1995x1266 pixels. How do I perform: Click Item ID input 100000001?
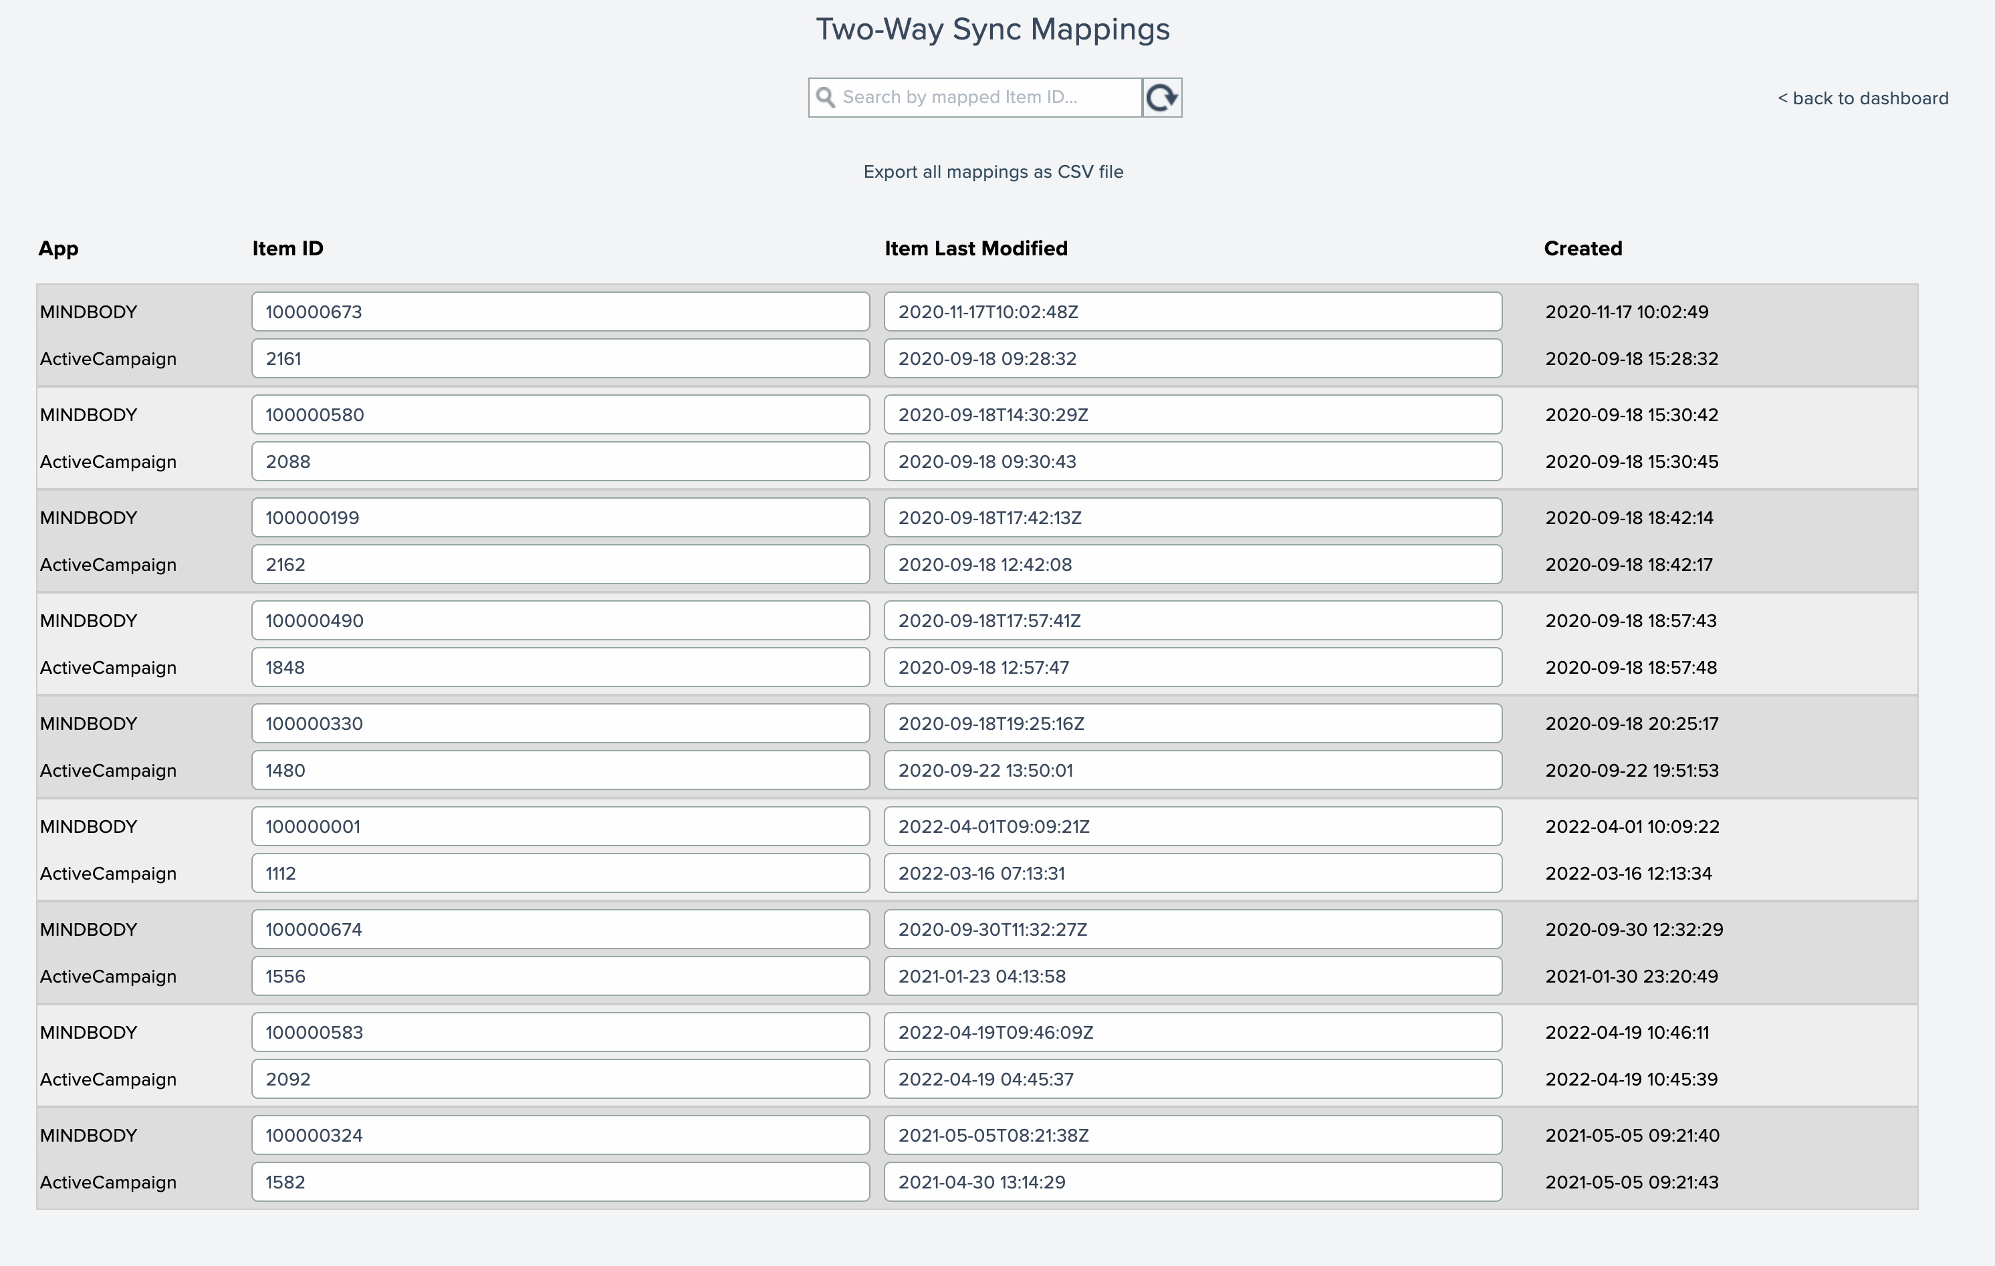[560, 826]
